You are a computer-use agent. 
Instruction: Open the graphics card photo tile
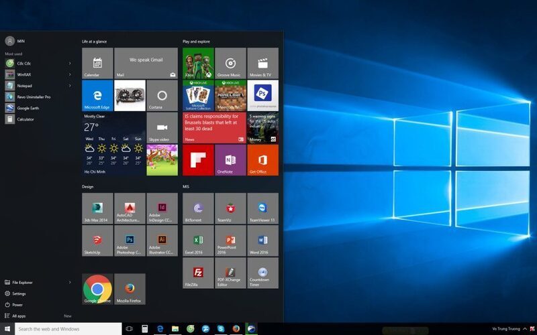click(x=130, y=95)
